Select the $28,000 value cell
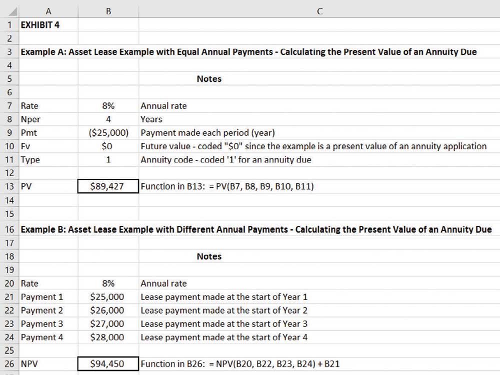Screen dimensions: 500x375 point(108,337)
